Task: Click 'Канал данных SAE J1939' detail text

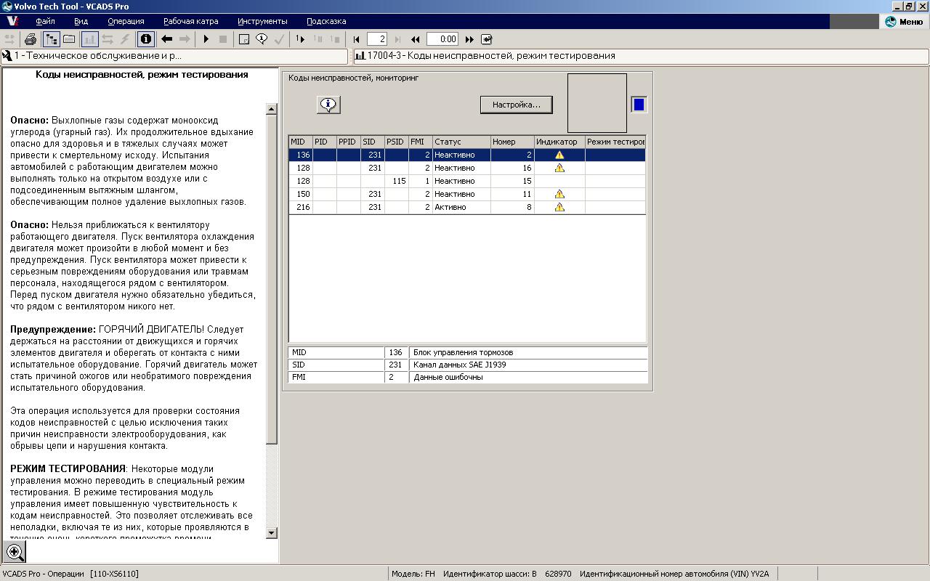Action: [460, 365]
